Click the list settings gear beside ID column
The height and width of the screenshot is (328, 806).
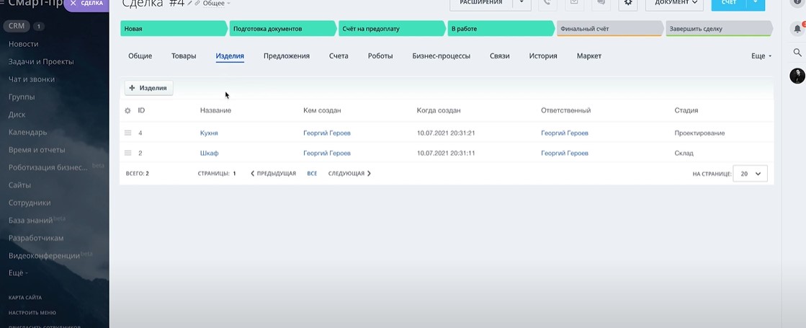[x=128, y=110]
